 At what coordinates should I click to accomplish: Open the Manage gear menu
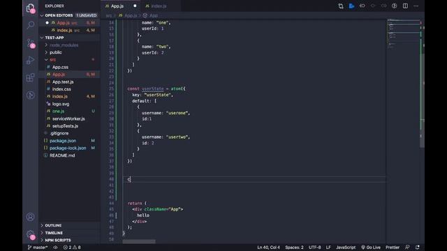[x=30, y=234]
